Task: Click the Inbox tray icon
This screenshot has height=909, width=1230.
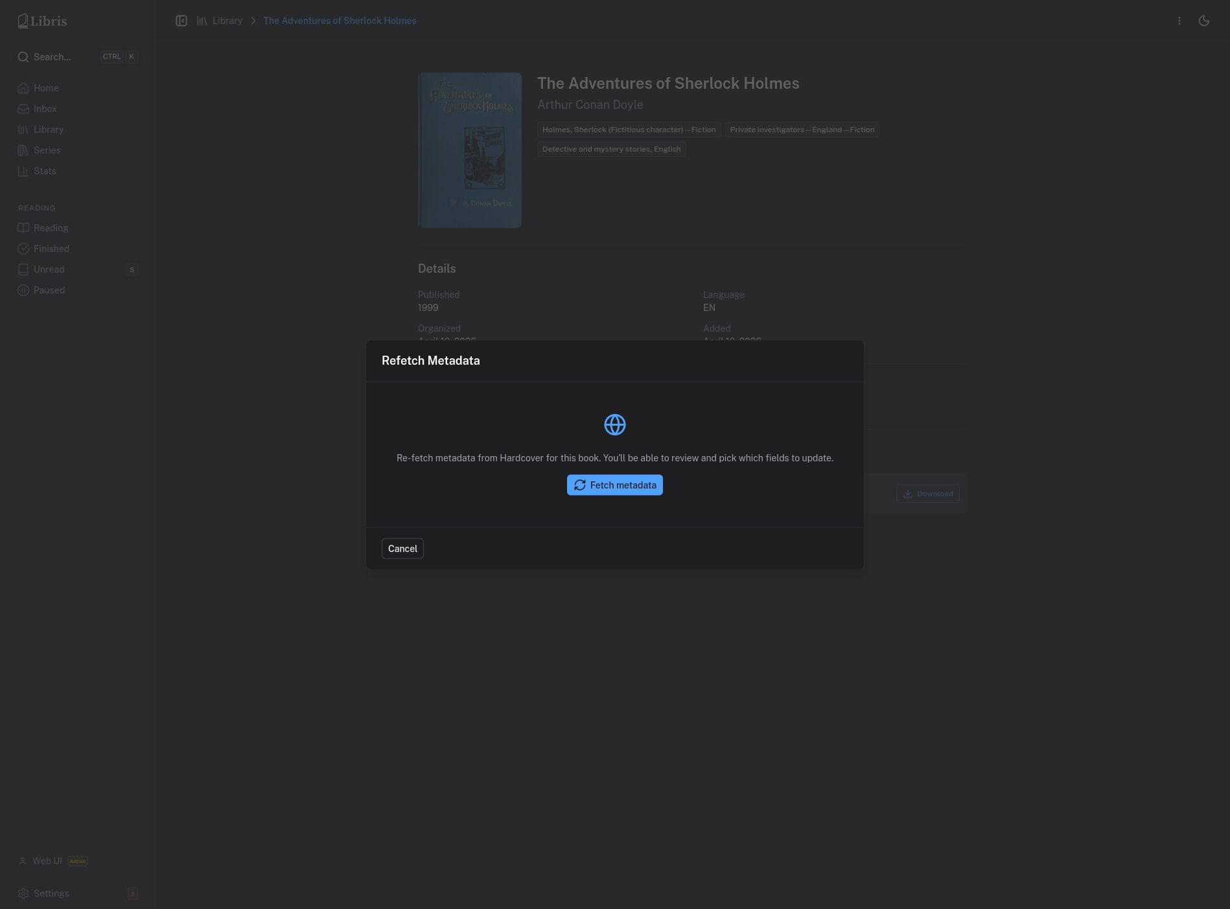Action: coord(23,109)
